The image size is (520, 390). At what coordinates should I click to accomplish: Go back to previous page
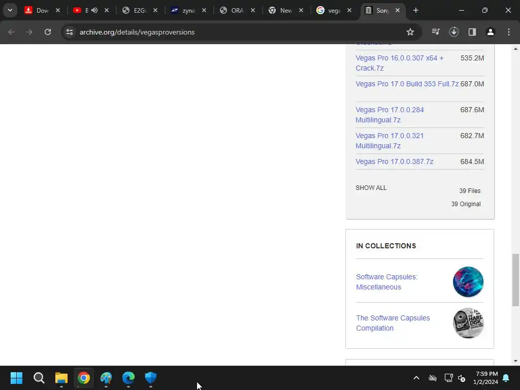11,32
